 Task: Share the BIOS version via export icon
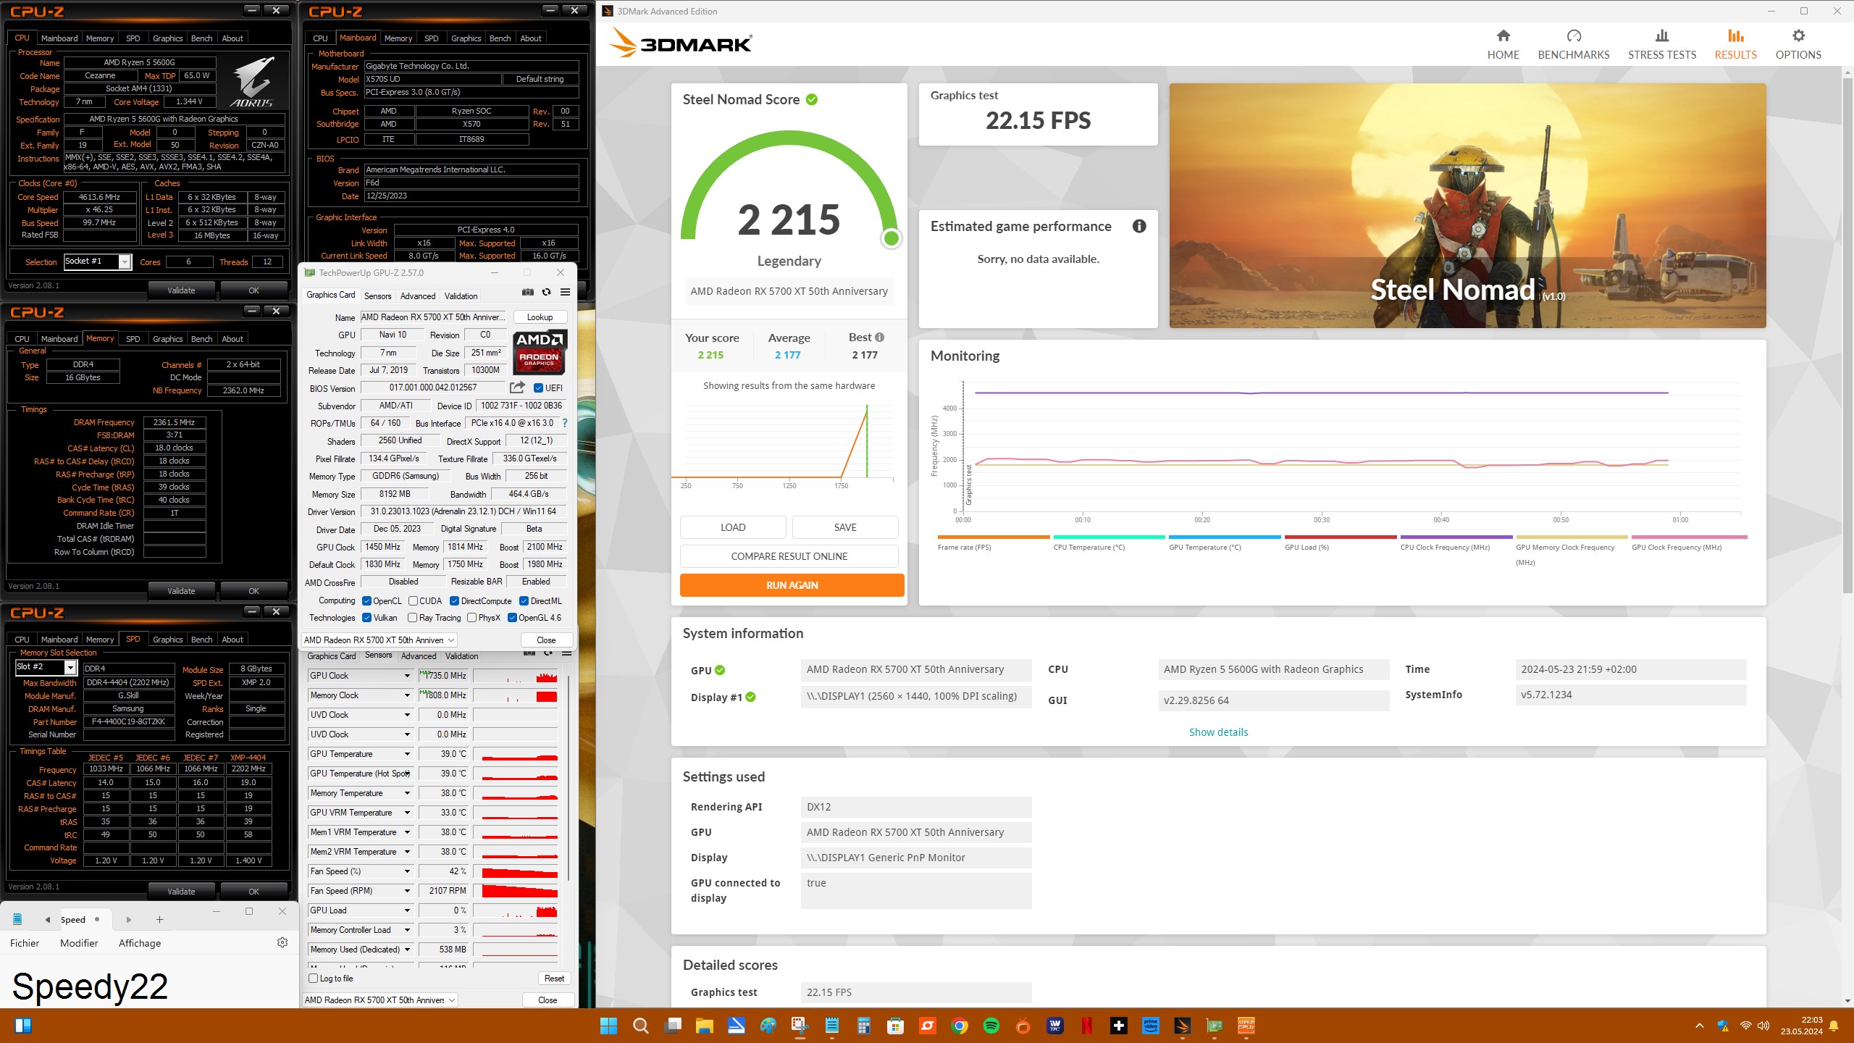point(517,388)
